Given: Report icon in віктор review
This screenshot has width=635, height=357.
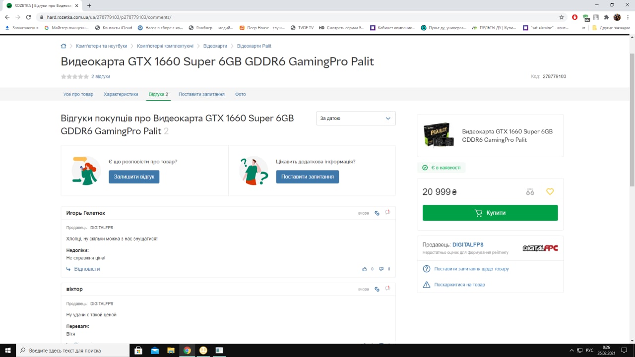Looking at the screenshot, I should coord(387,289).
